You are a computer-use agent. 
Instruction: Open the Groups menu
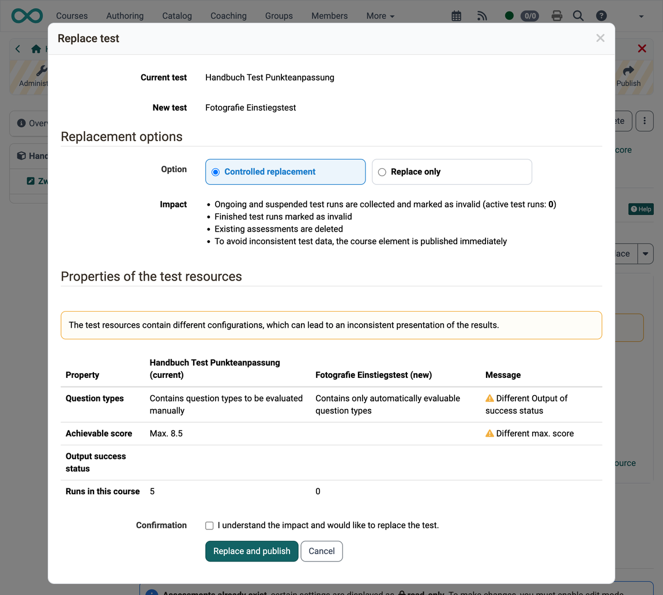coord(278,16)
